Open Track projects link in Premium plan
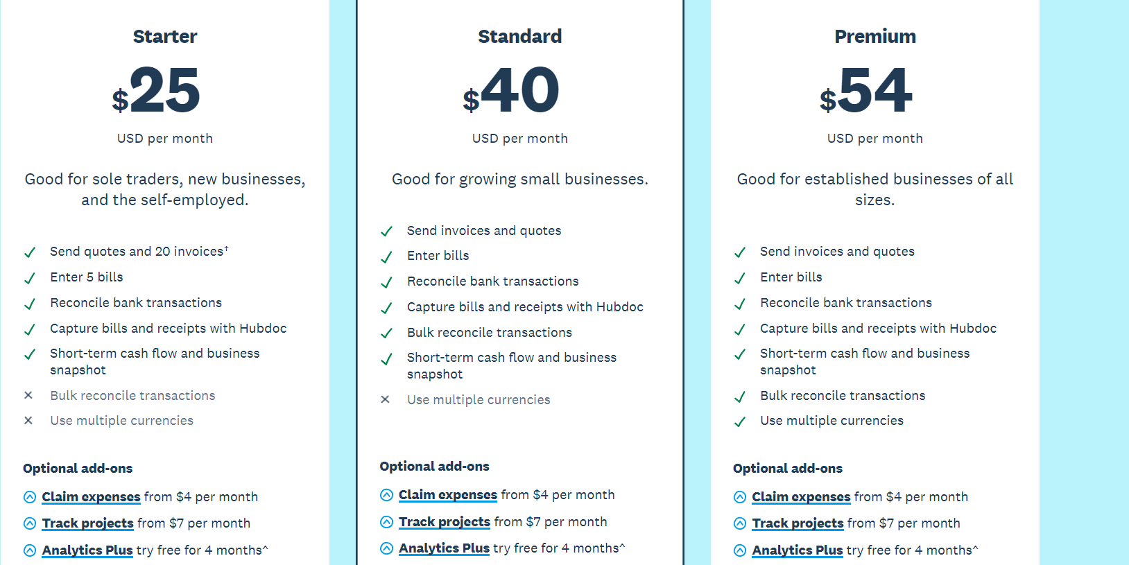 point(798,523)
